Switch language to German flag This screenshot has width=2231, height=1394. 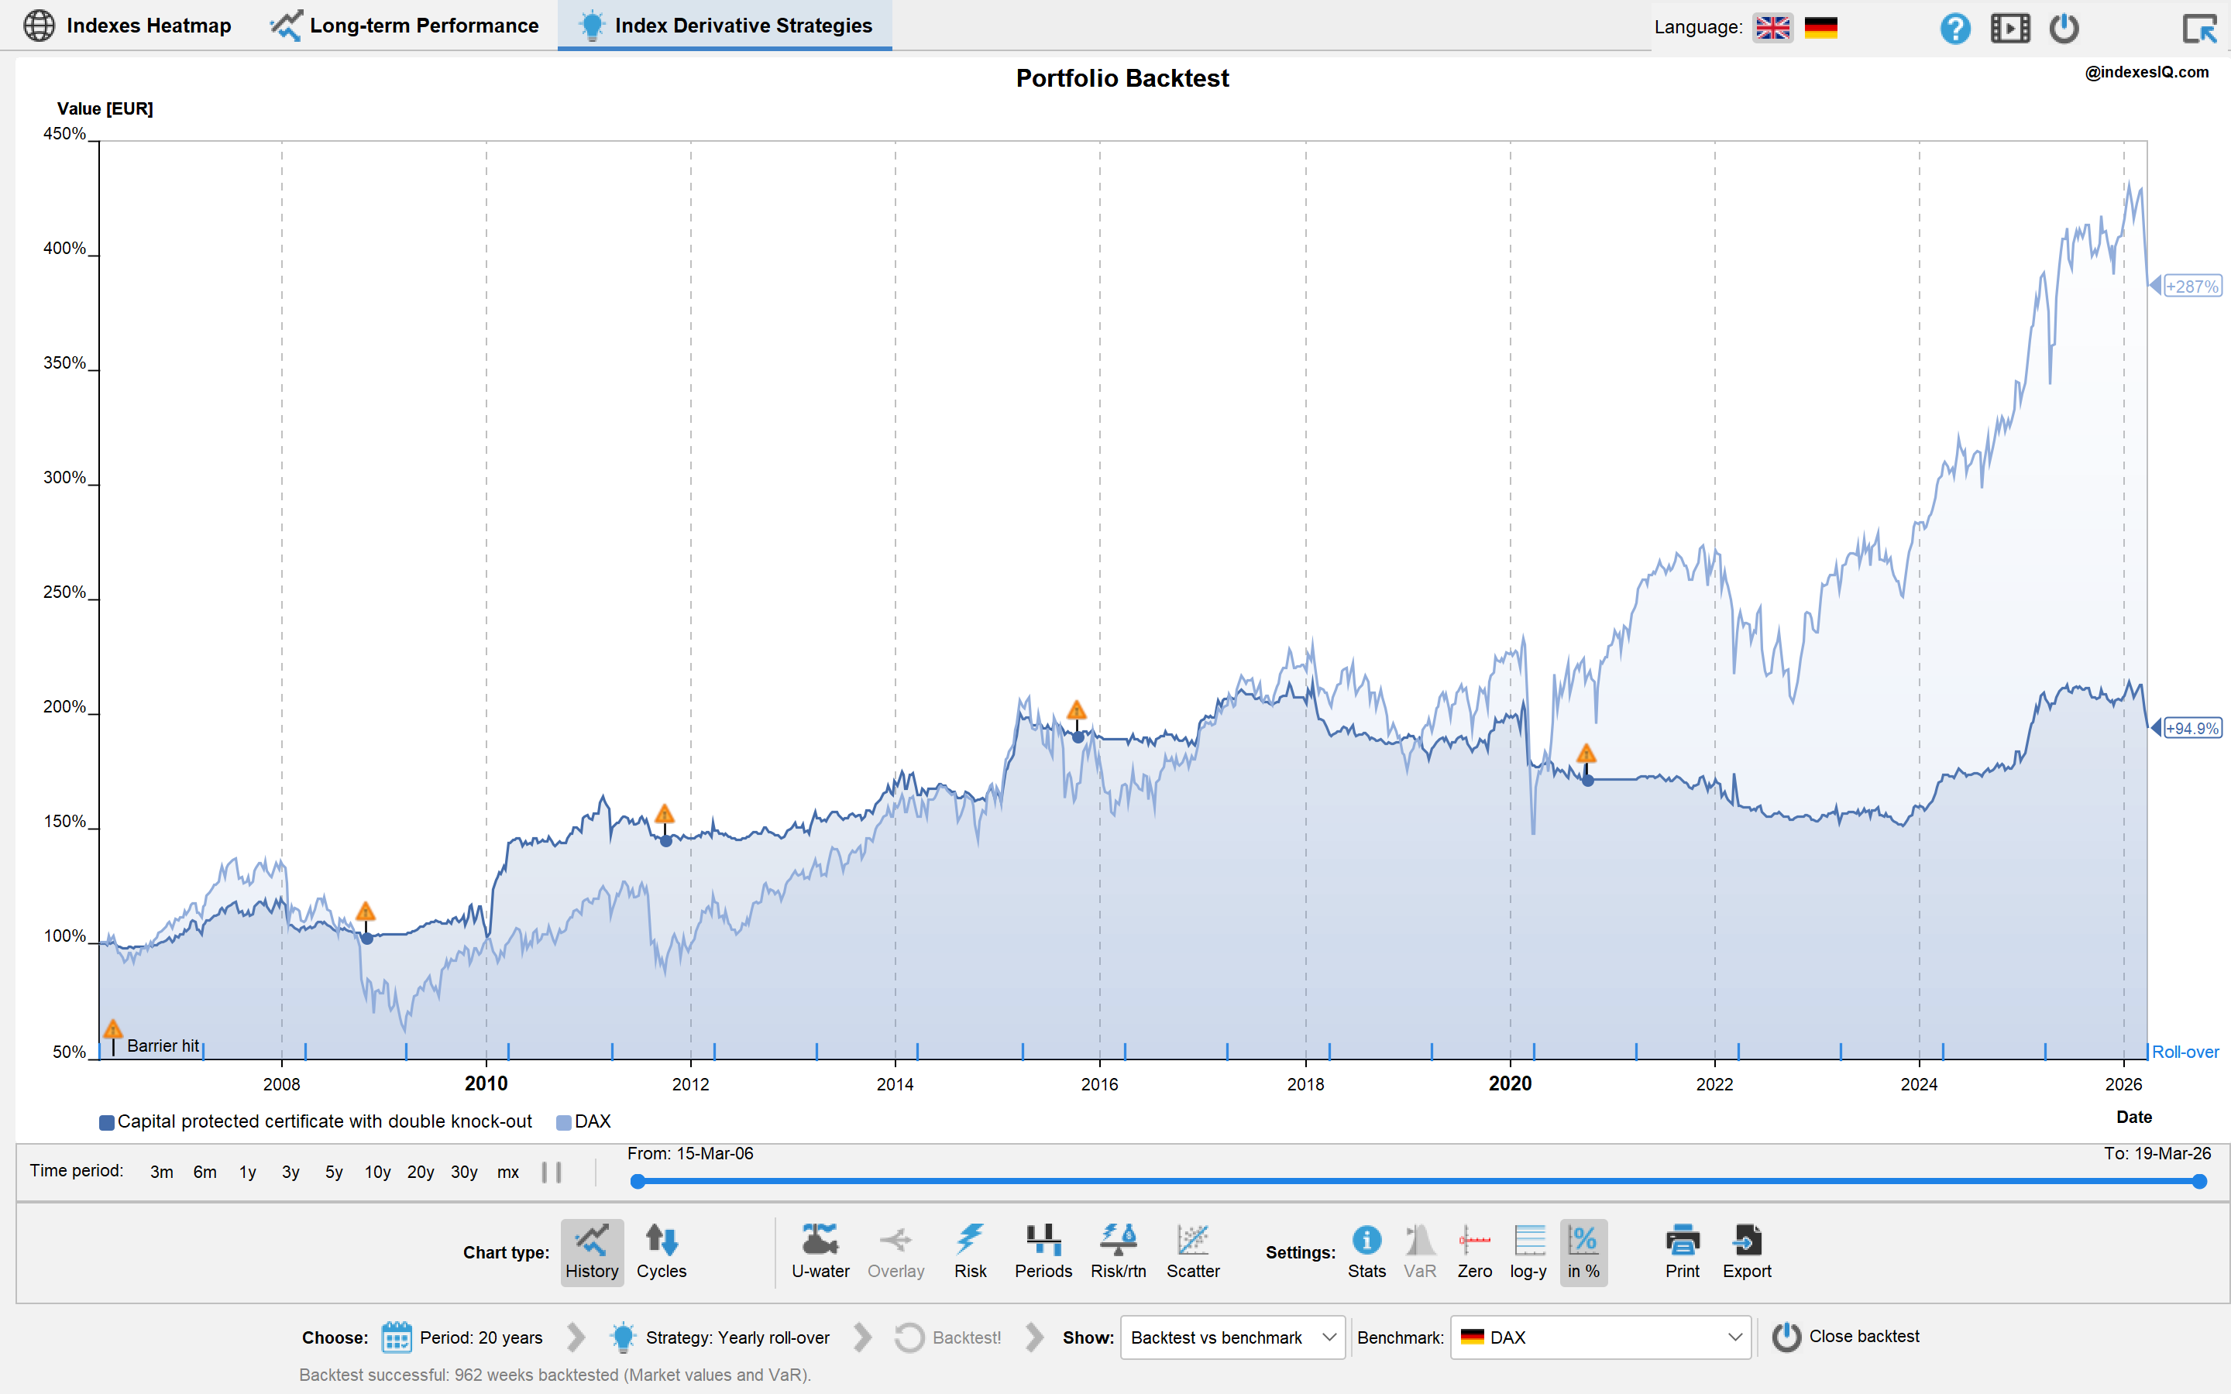click(x=1820, y=28)
